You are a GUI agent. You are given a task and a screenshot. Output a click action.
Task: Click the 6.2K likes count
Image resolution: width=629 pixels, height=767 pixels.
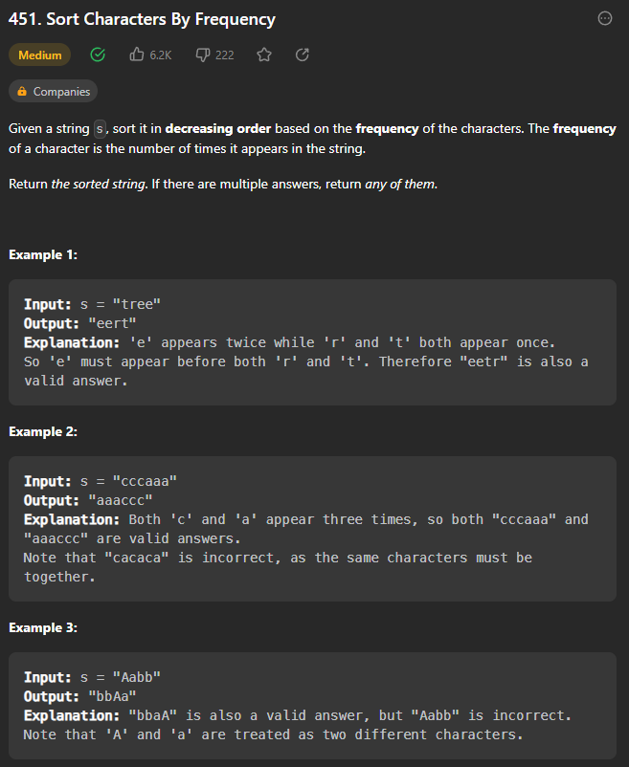coord(161,55)
